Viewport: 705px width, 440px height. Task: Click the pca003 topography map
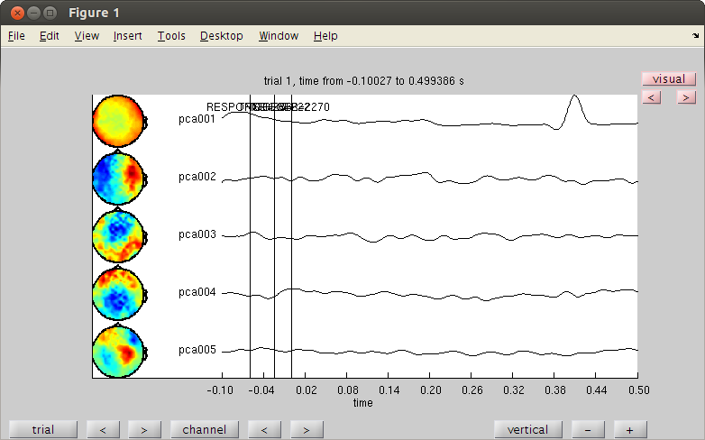119,235
